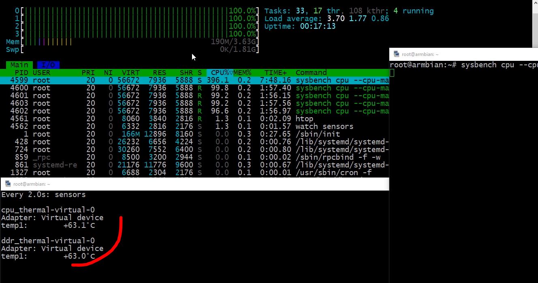Click the USER column header
538x283 pixels.
click(41, 73)
